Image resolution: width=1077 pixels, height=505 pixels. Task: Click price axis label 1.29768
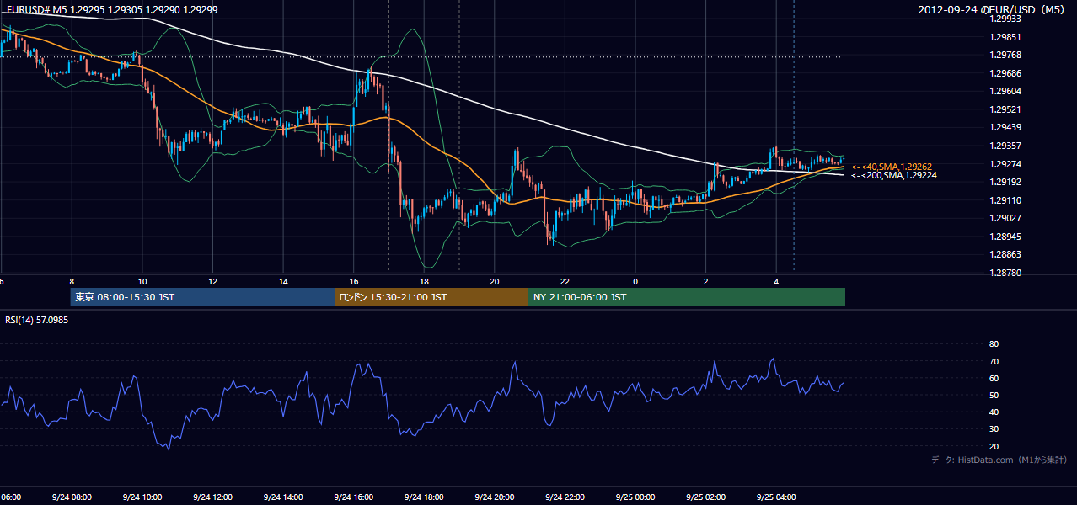(1005, 56)
